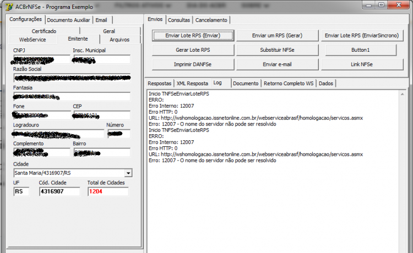Click Enviar Lote RPS (Enviar) button
Image resolution: width=413 pixels, height=253 pixels.
click(x=193, y=36)
